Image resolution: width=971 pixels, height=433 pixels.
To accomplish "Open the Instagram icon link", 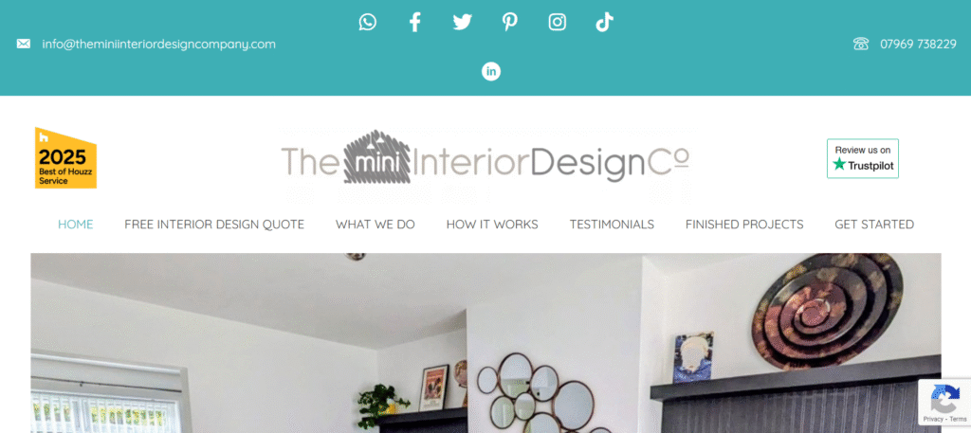I will click(x=558, y=23).
